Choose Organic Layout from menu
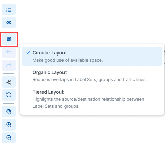168x146 pixels. [92, 76]
